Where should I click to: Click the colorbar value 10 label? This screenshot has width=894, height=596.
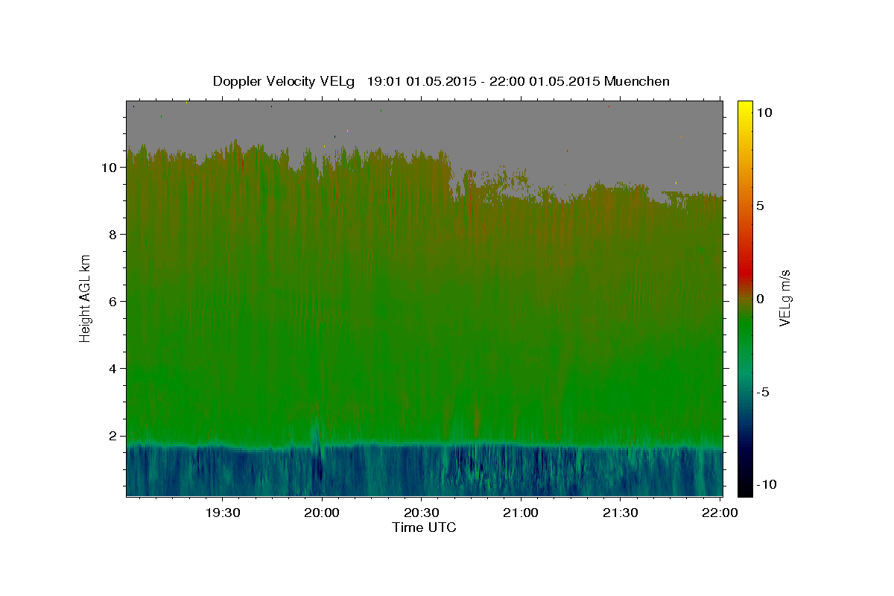[x=764, y=112]
